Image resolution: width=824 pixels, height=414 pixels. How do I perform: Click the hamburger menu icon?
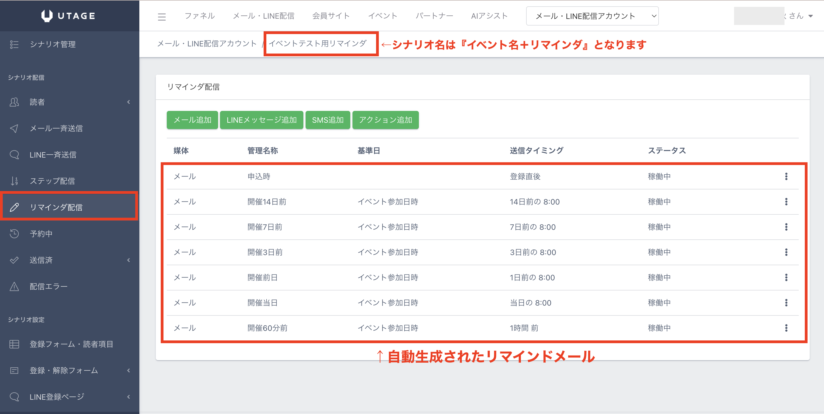(x=162, y=17)
